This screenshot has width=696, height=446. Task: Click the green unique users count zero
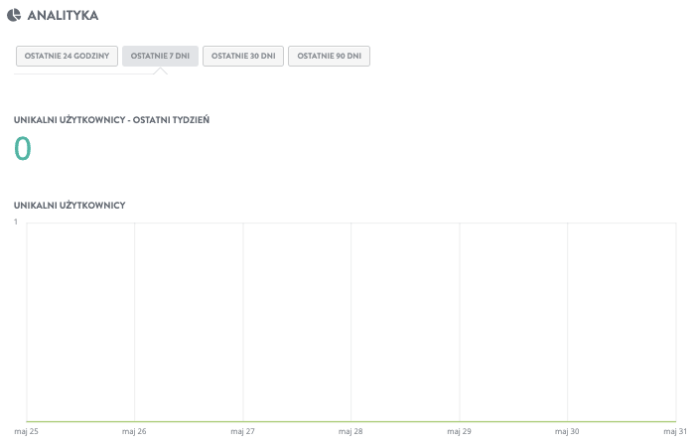click(23, 148)
